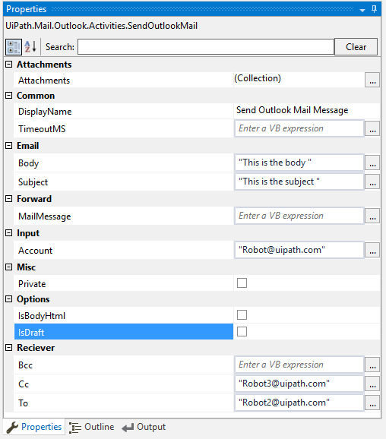Edit the Cc field Robot3@uipath.com
The image size is (386, 439).
(x=299, y=384)
